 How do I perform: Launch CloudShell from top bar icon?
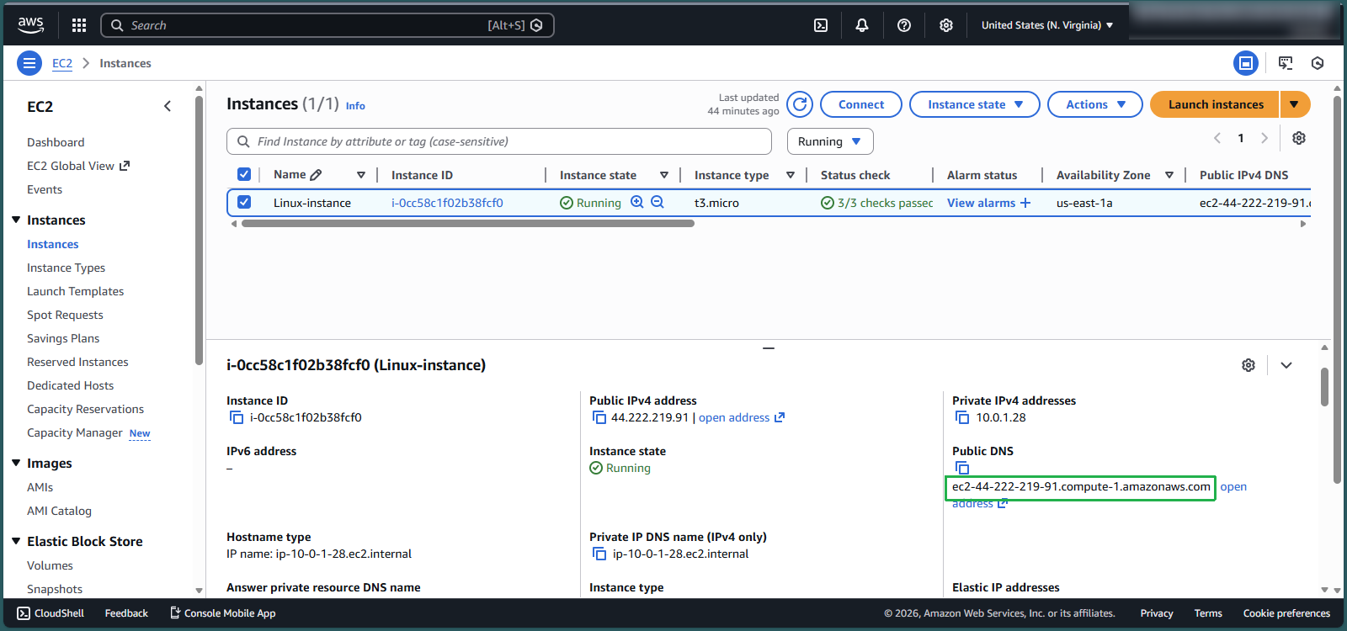(x=821, y=25)
